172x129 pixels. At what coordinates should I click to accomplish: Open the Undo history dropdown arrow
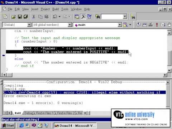(x=59, y=16)
